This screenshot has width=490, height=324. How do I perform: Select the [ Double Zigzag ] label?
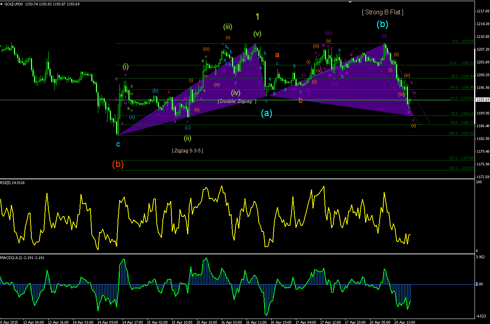coord(237,101)
